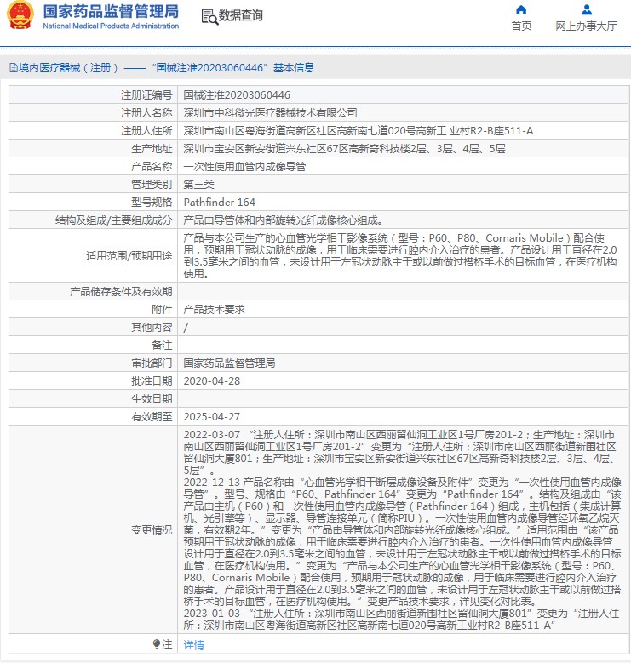Click the slash value in 其他内容 row

click(x=186, y=328)
